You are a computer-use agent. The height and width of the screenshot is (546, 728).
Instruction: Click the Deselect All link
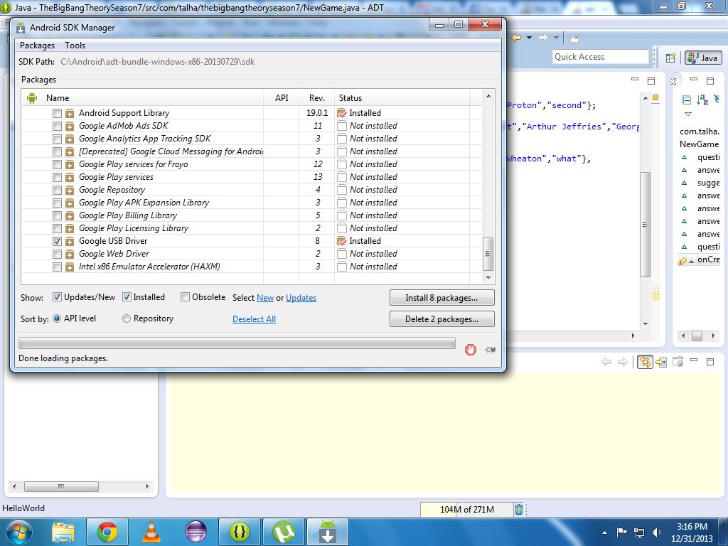[254, 319]
